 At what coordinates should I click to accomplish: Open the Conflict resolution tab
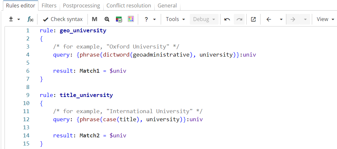click(x=129, y=5)
